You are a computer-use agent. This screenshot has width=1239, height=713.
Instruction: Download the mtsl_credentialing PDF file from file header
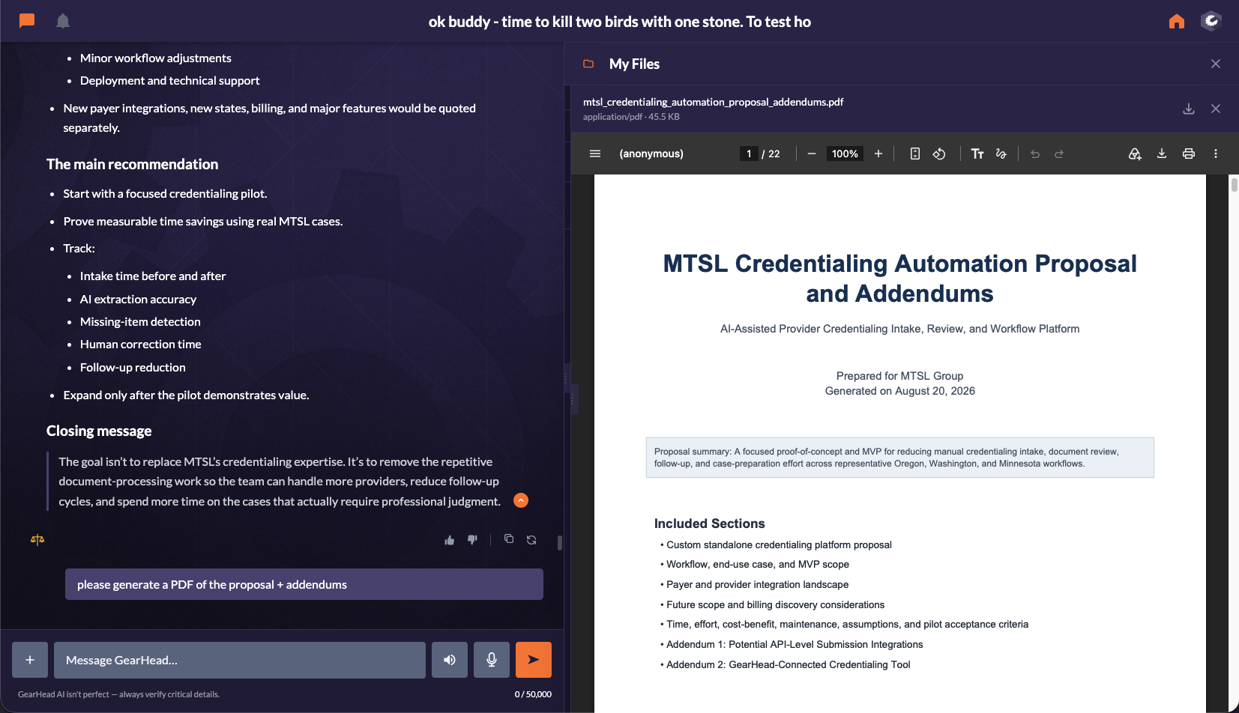(1189, 109)
